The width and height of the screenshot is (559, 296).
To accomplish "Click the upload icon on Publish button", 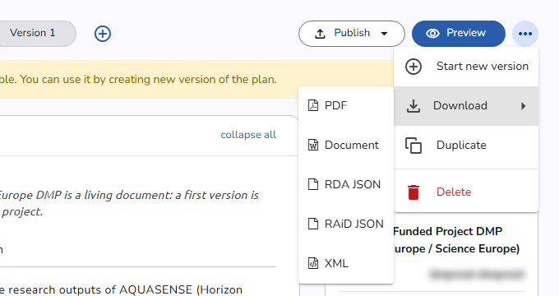I will click(320, 34).
